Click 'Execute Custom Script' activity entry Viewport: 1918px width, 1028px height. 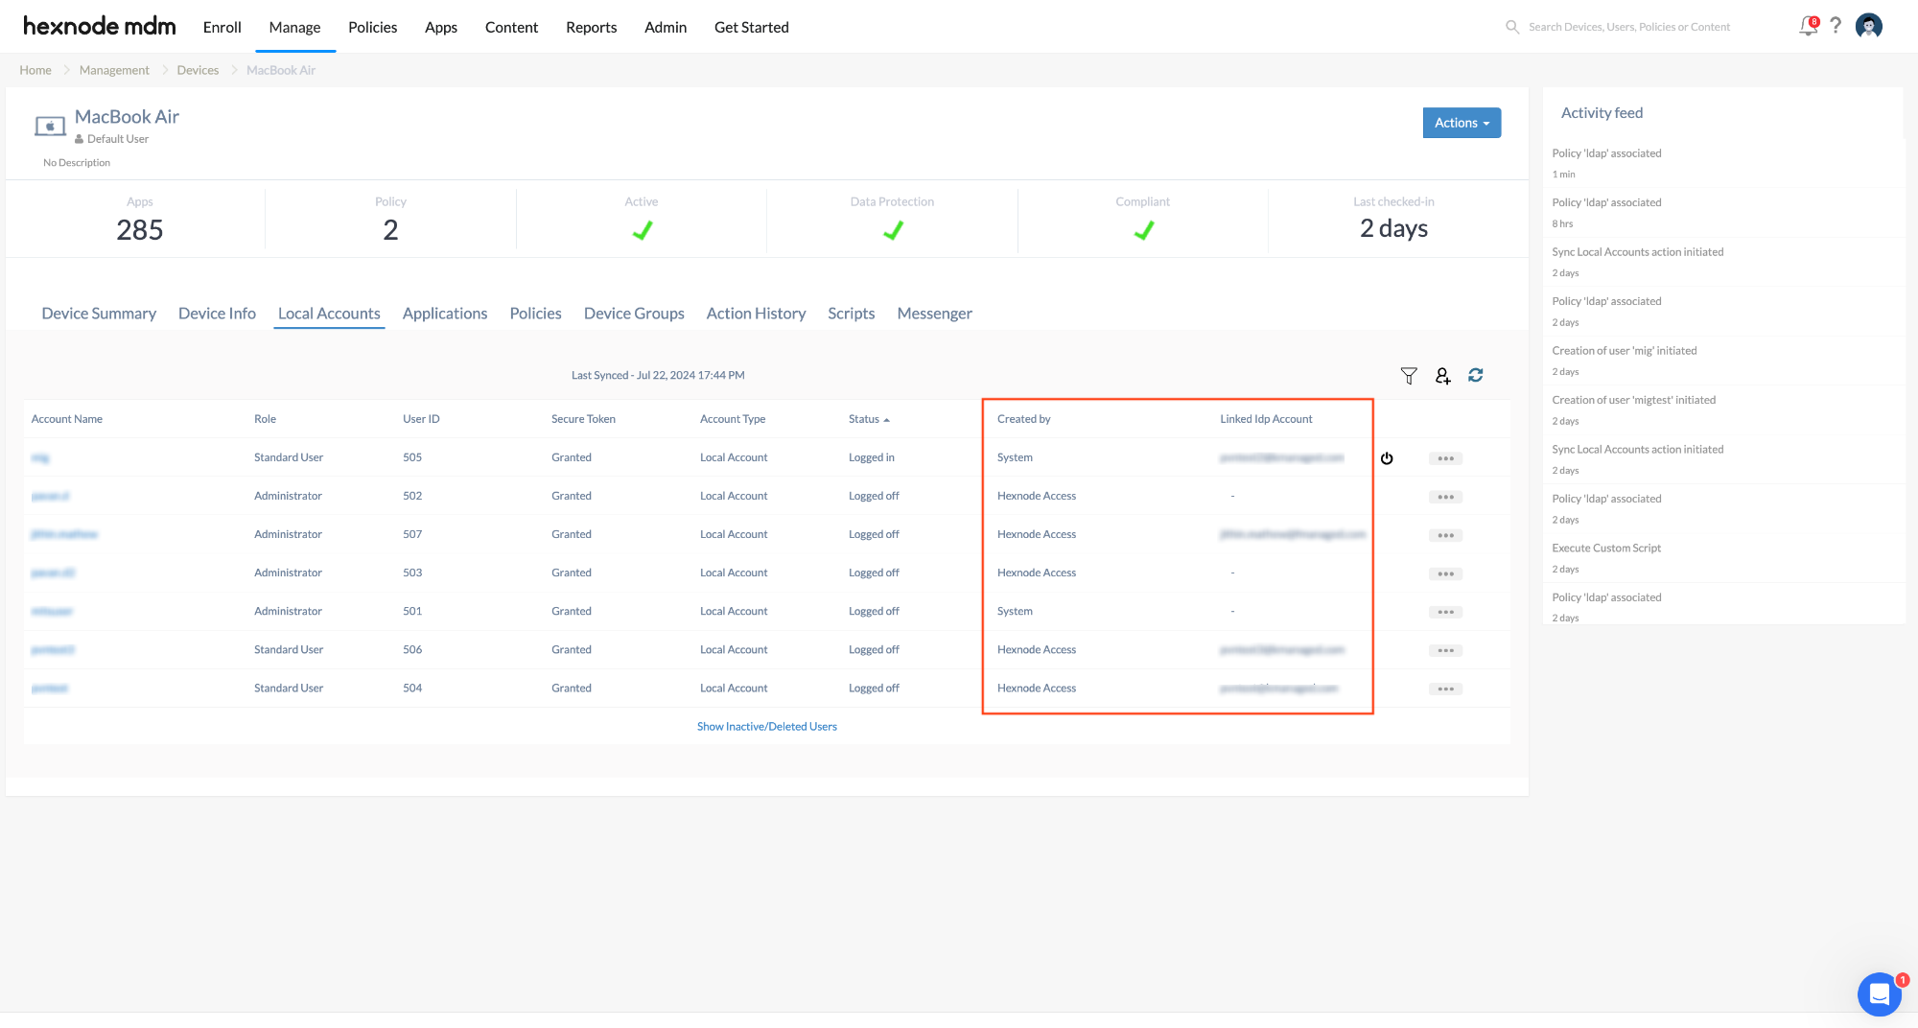click(x=1606, y=549)
